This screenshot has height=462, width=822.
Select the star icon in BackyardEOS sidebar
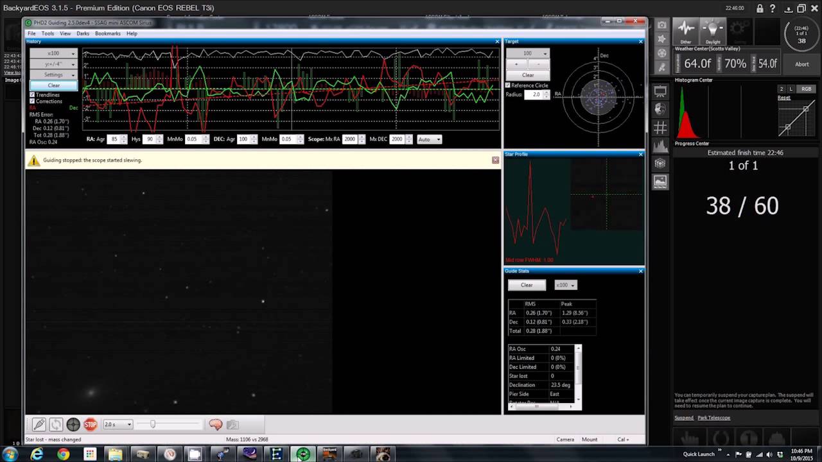[662, 39]
